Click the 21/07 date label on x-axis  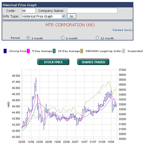[93, 142]
